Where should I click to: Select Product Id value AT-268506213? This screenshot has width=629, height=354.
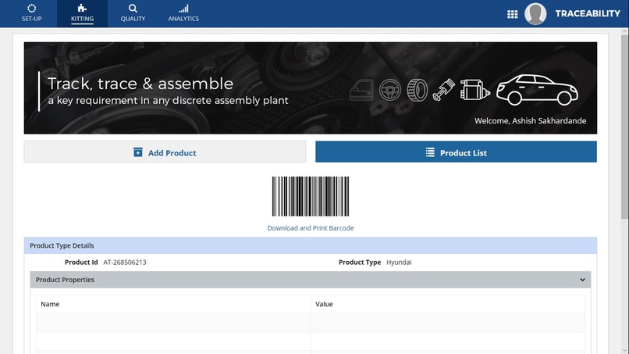coord(125,263)
